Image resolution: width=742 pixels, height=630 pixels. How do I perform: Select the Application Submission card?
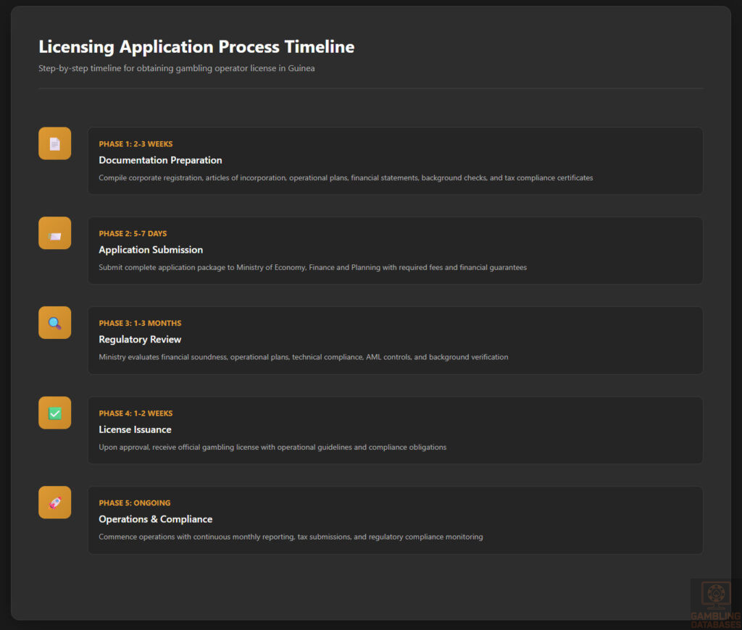[396, 251]
